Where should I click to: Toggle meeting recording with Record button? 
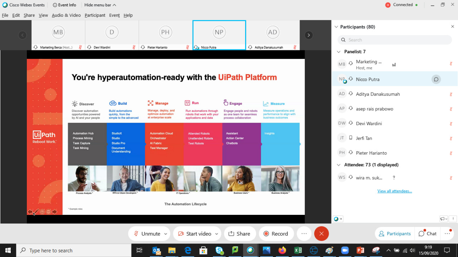pos(276,234)
